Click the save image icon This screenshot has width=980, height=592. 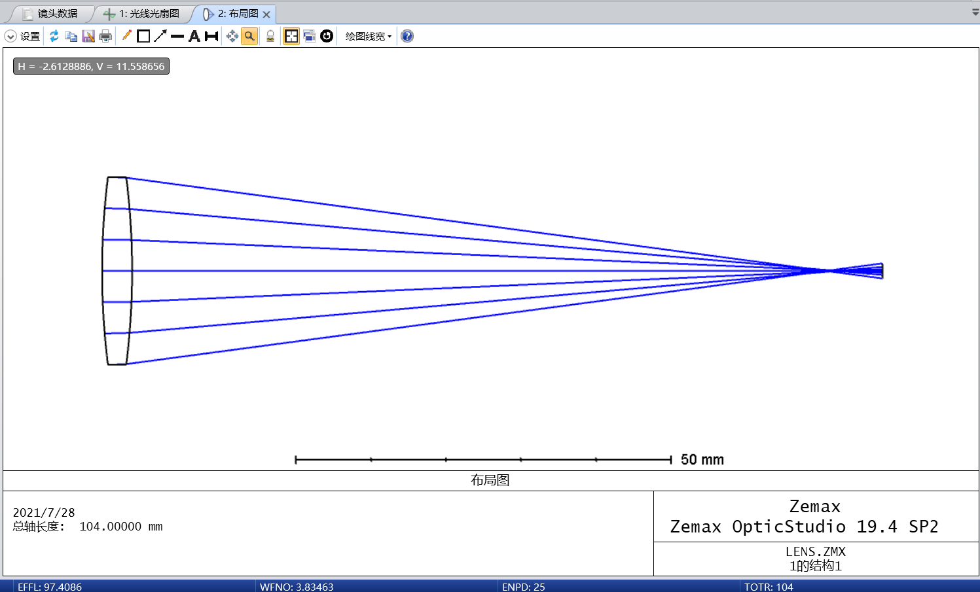(88, 36)
